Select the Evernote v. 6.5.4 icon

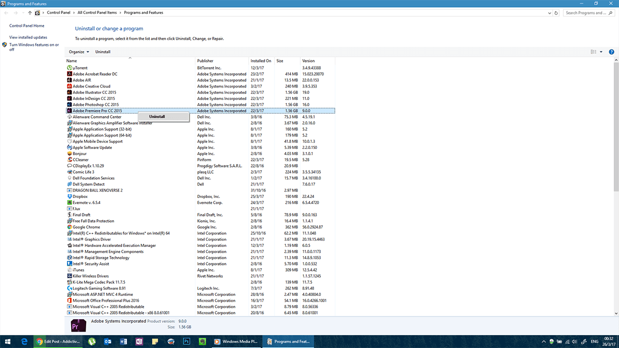click(x=69, y=203)
